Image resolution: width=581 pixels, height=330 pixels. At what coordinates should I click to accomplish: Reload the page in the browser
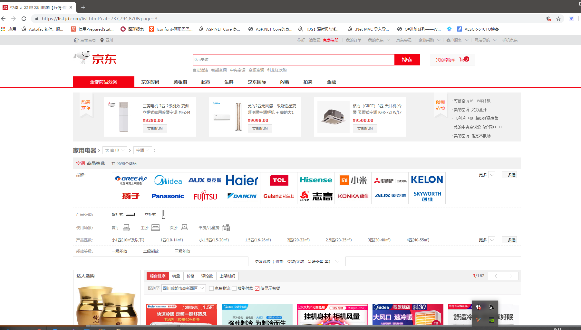(x=24, y=19)
